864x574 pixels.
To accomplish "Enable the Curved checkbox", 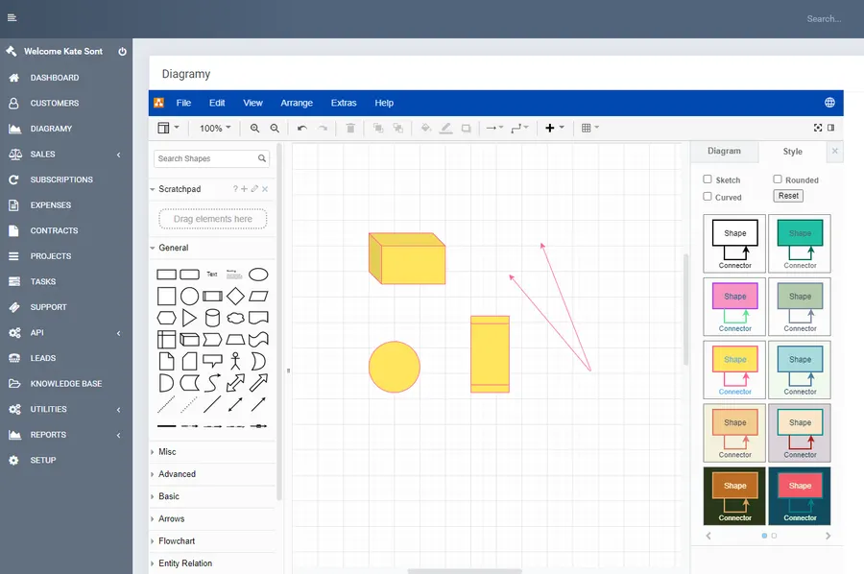I will (708, 196).
